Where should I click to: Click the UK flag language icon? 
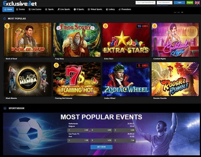[x=197, y=3]
